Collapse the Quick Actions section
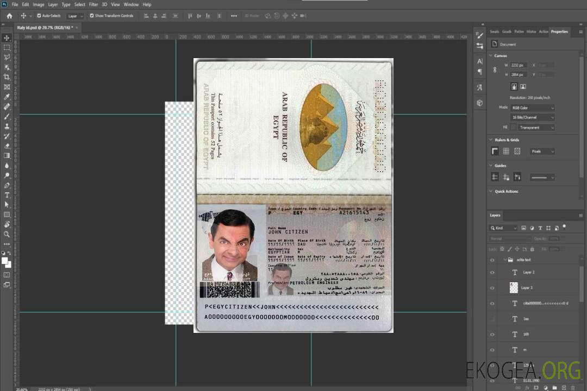This screenshot has height=391, width=587. (x=491, y=191)
